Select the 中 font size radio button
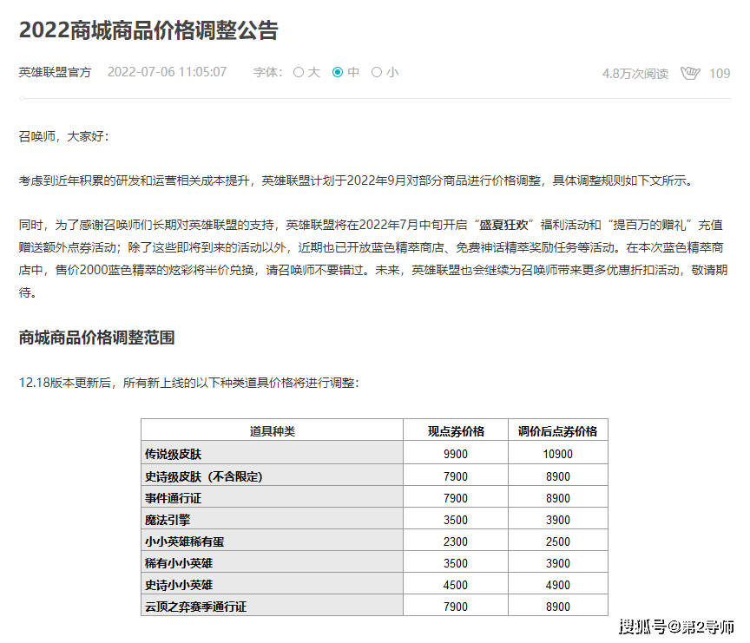This screenshot has width=750, height=643. click(338, 72)
